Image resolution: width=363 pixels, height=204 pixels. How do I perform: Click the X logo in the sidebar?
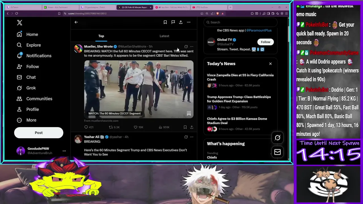pos(20,23)
